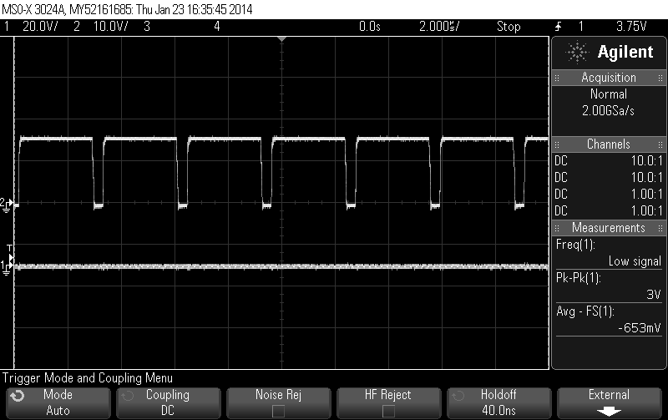Click the 3V peak-to-peak value
This screenshot has height=420, width=668.
point(654,295)
